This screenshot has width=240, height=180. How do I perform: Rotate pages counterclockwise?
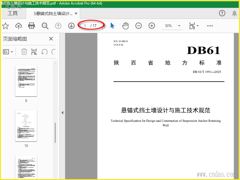point(44,52)
